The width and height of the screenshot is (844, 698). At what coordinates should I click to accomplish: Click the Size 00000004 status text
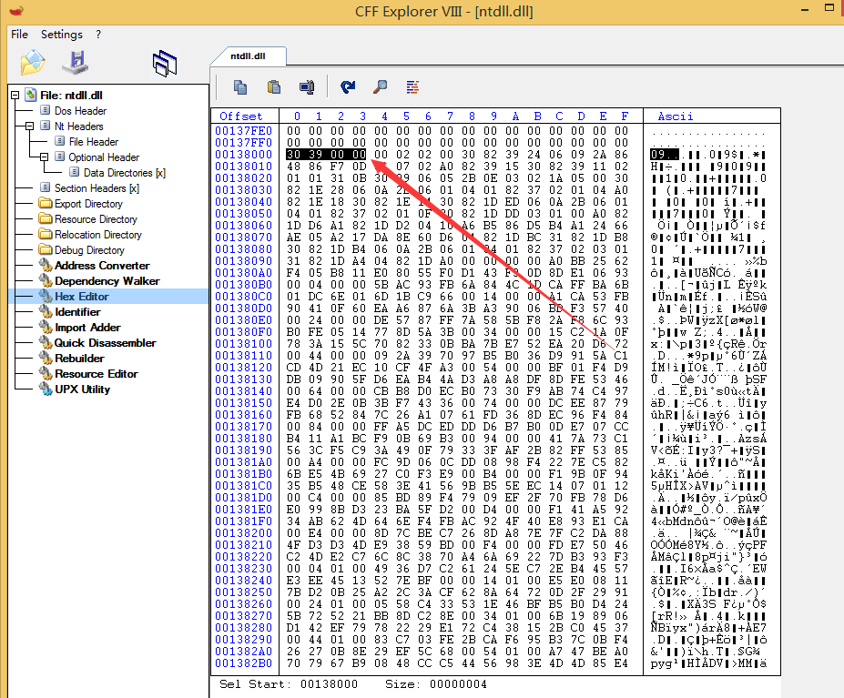pos(436,684)
